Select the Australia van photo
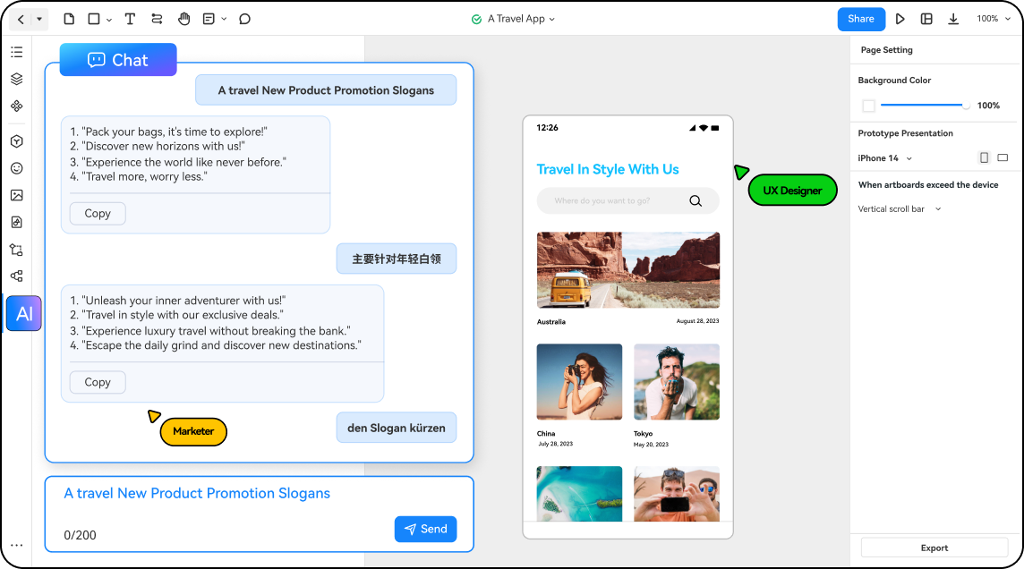The image size is (1024, 569). (628, 270)
